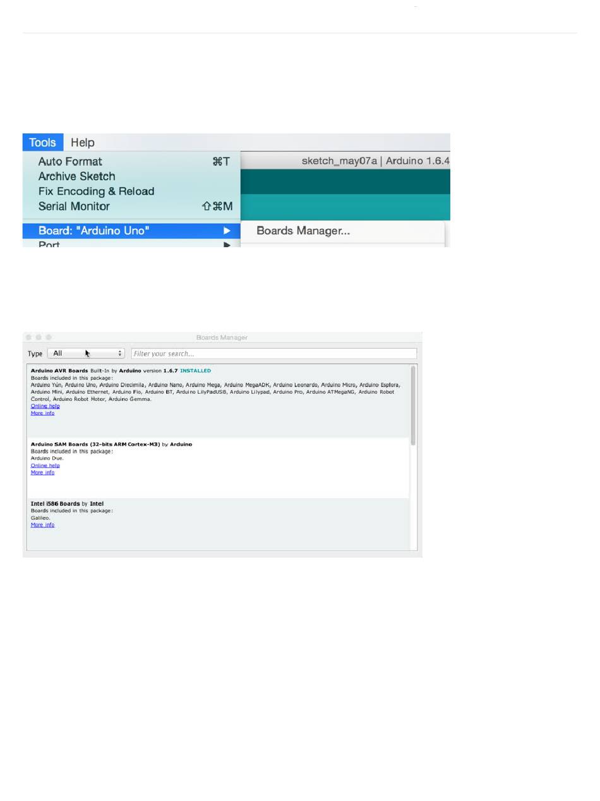Open More info for Intel i586 Boards

pos(43,525)
